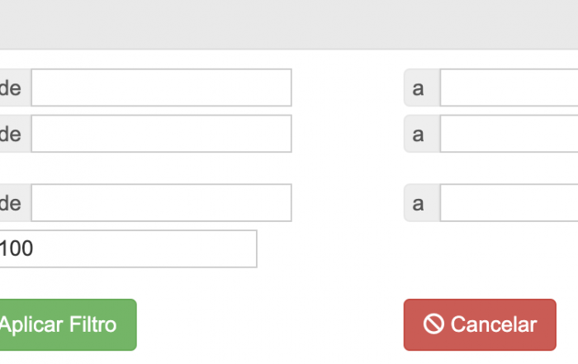Select the first row "a" input field
This screenshot has width=578, height=364.
pyautogui.click(x=509, y=87)
